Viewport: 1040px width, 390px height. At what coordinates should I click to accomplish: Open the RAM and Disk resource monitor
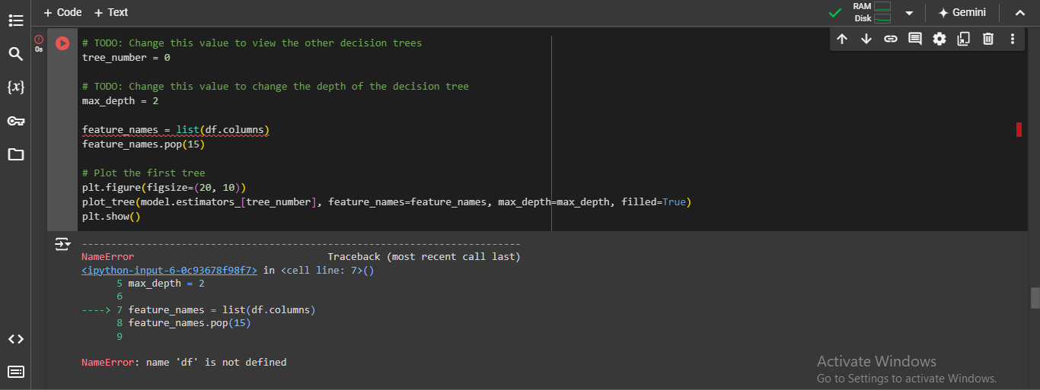point(872,12)
